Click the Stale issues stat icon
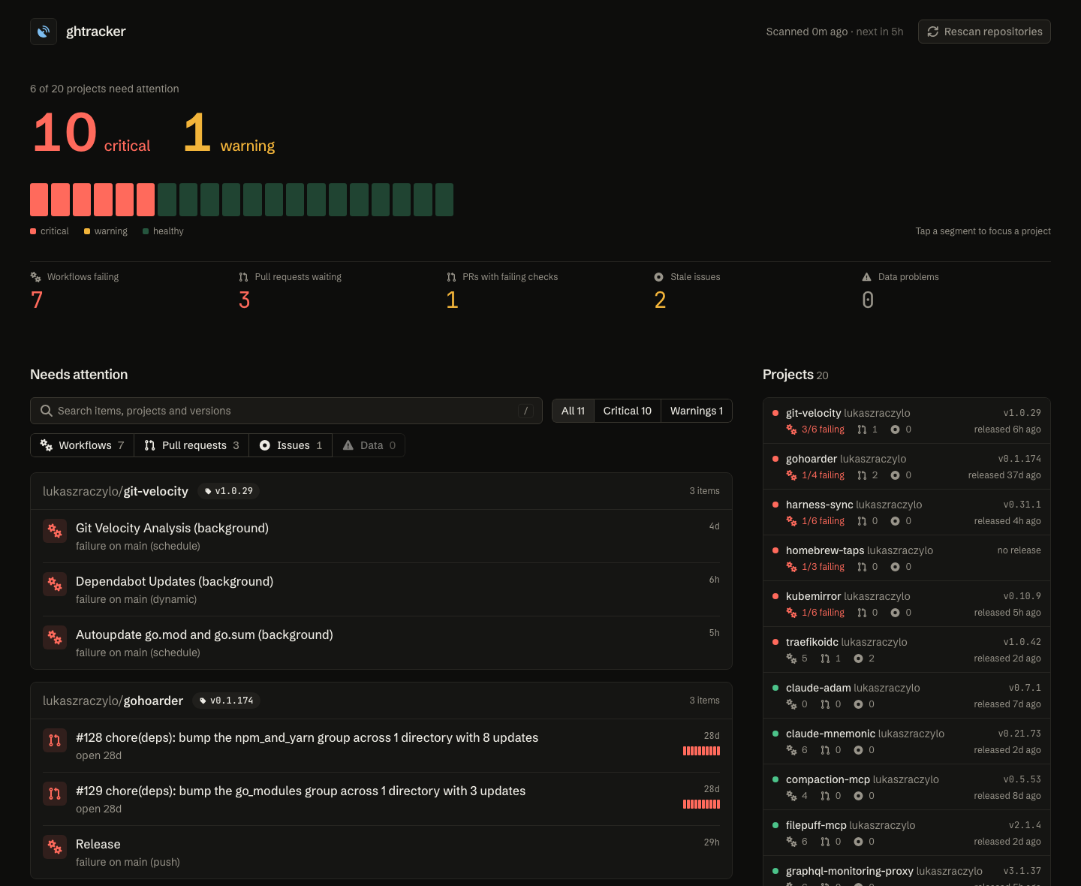1081x886 pixels. click(658, 277)
